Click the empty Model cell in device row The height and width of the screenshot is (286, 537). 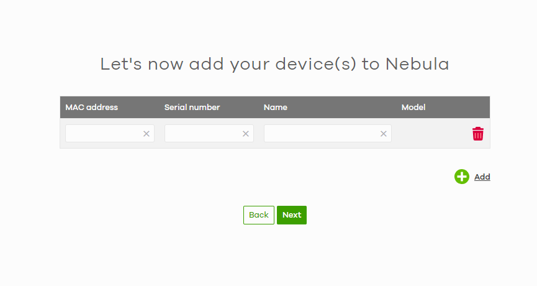428,134
